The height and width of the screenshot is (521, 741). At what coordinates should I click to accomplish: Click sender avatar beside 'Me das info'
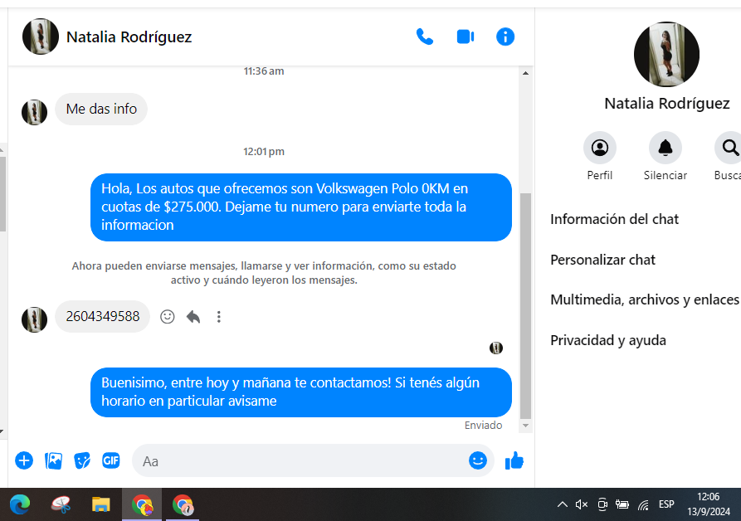coord(35,112)
